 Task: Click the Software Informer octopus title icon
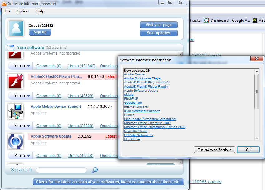(4, 3)
